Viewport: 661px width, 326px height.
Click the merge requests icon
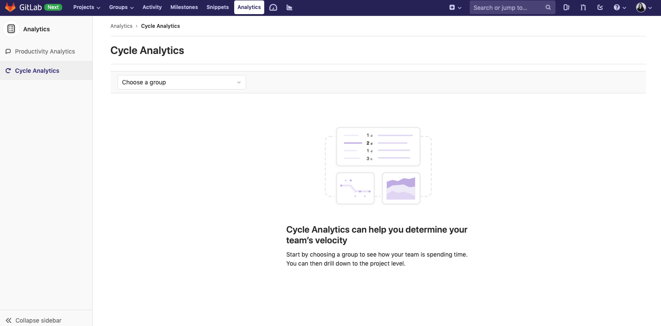(x=583, y=7)
